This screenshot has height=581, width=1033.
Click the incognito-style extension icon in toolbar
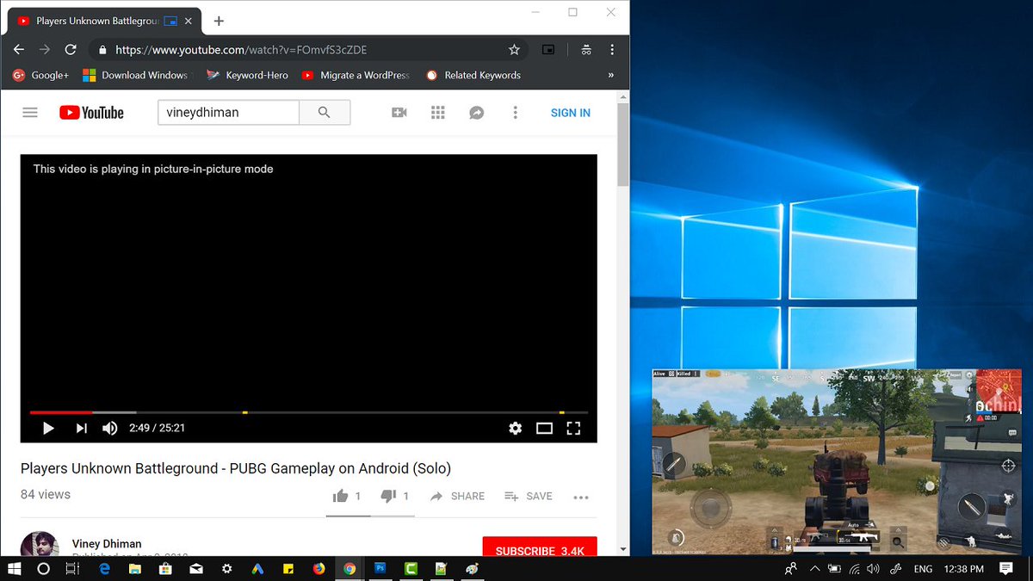[x=586, y=50]
